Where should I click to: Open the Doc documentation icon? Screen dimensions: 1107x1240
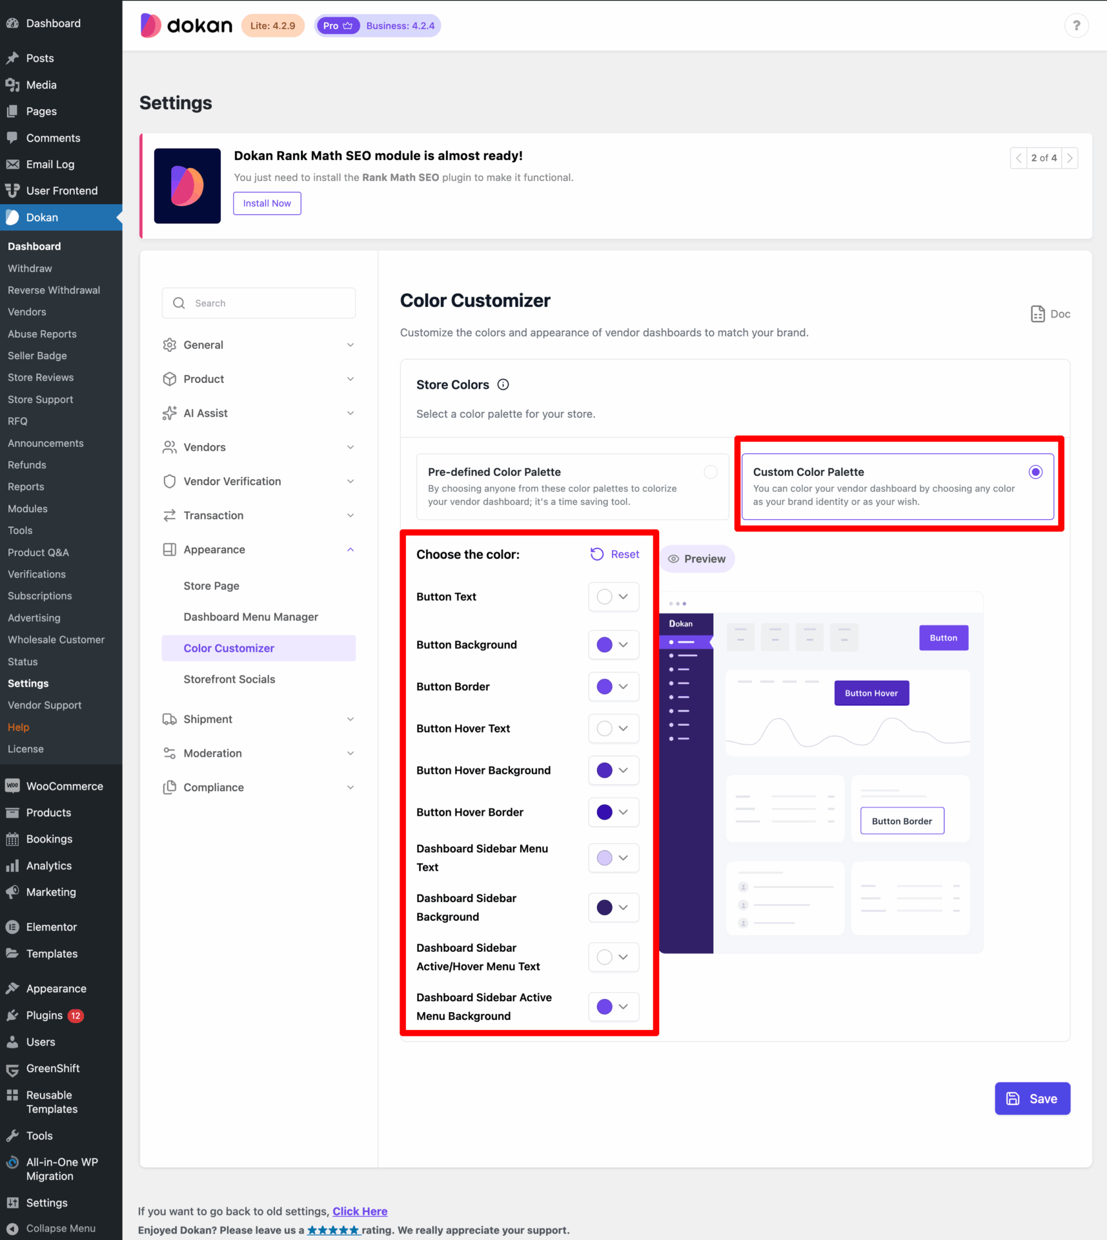point(1037,314)
